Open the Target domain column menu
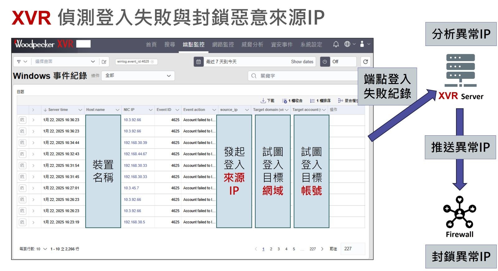 click(x=286, y=110)
